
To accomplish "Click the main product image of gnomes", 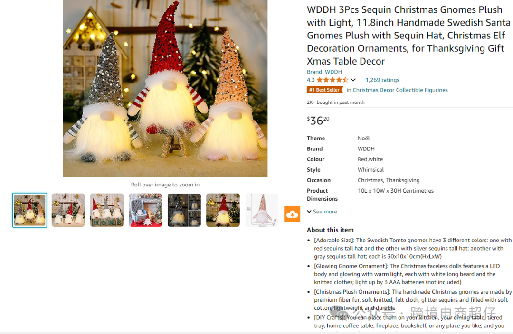I will 165,88.
